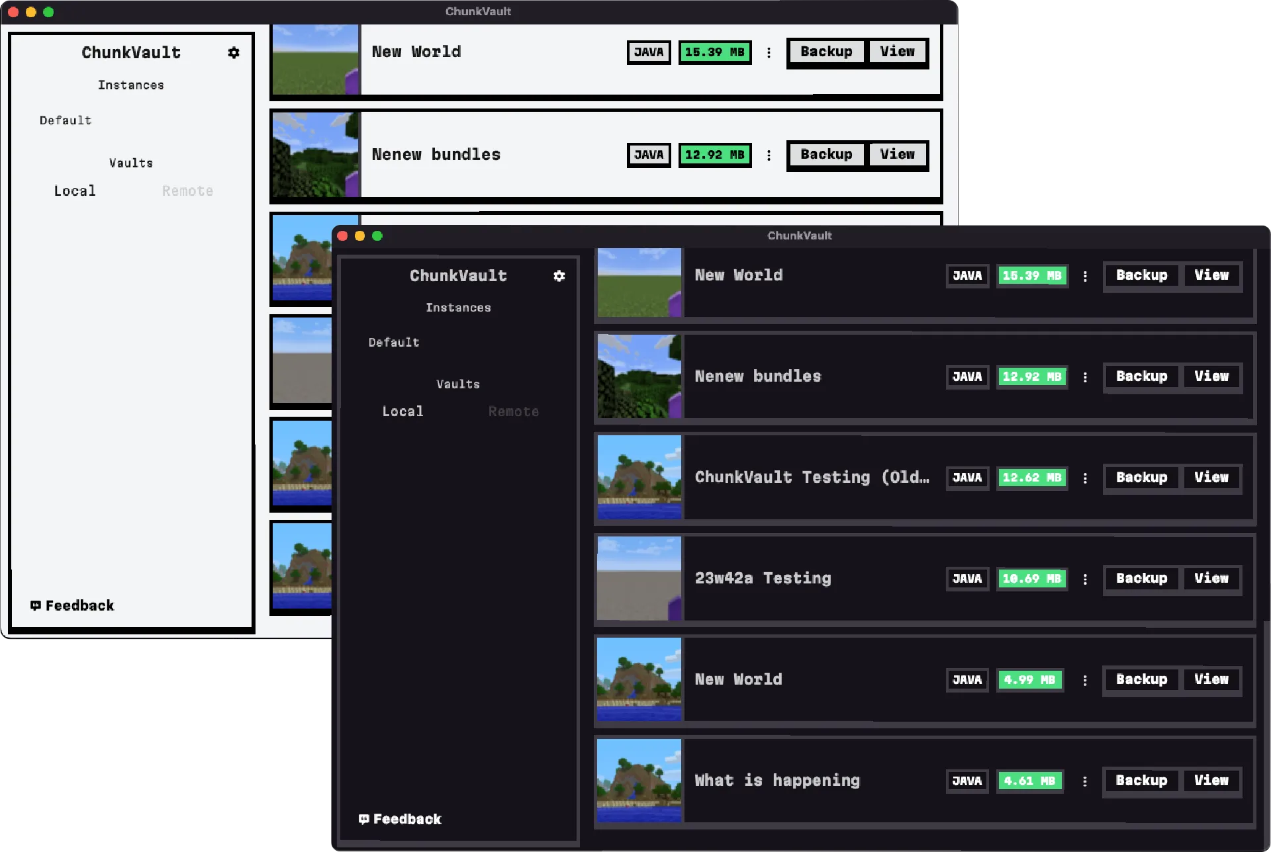Screen dimensions: 1271x852
Task: Click the 12.92 MB size badge for Nenew bundles
Action: (x=1032, y=376)
